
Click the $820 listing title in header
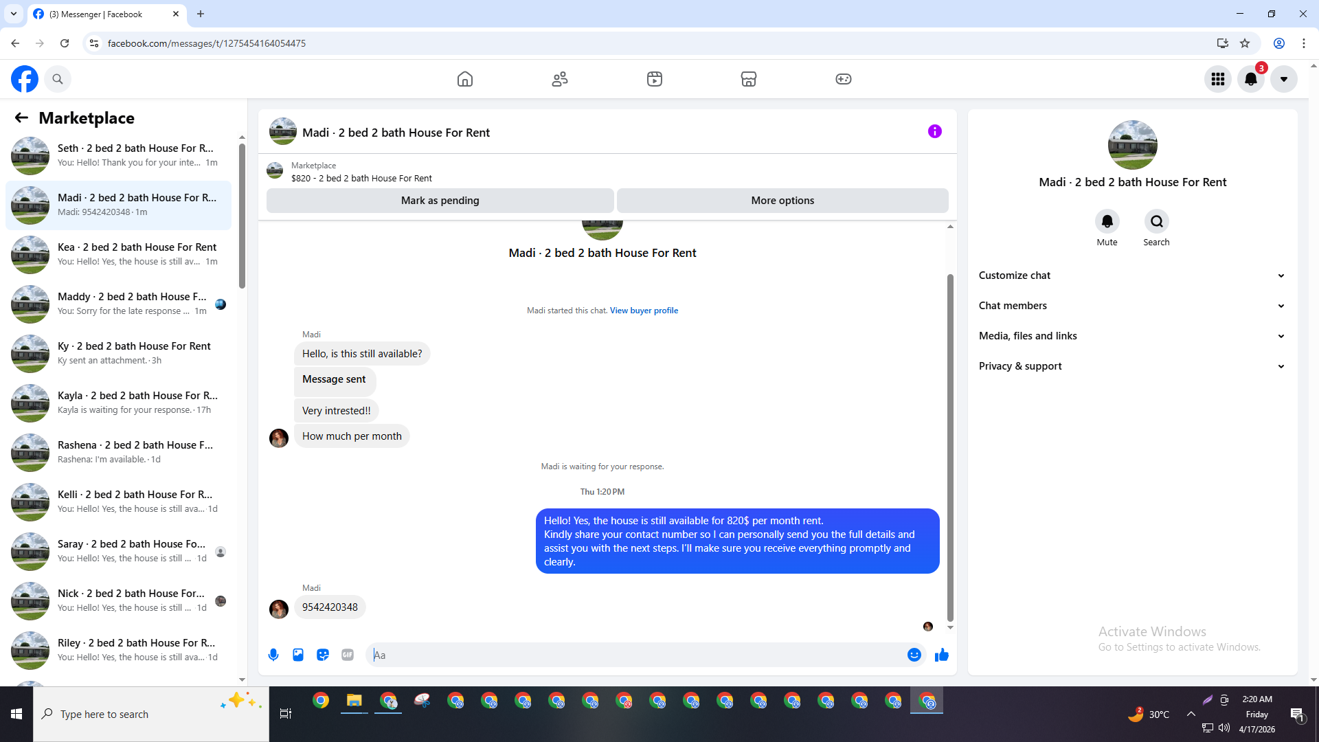pyautogui.click(x=361, y=178)
